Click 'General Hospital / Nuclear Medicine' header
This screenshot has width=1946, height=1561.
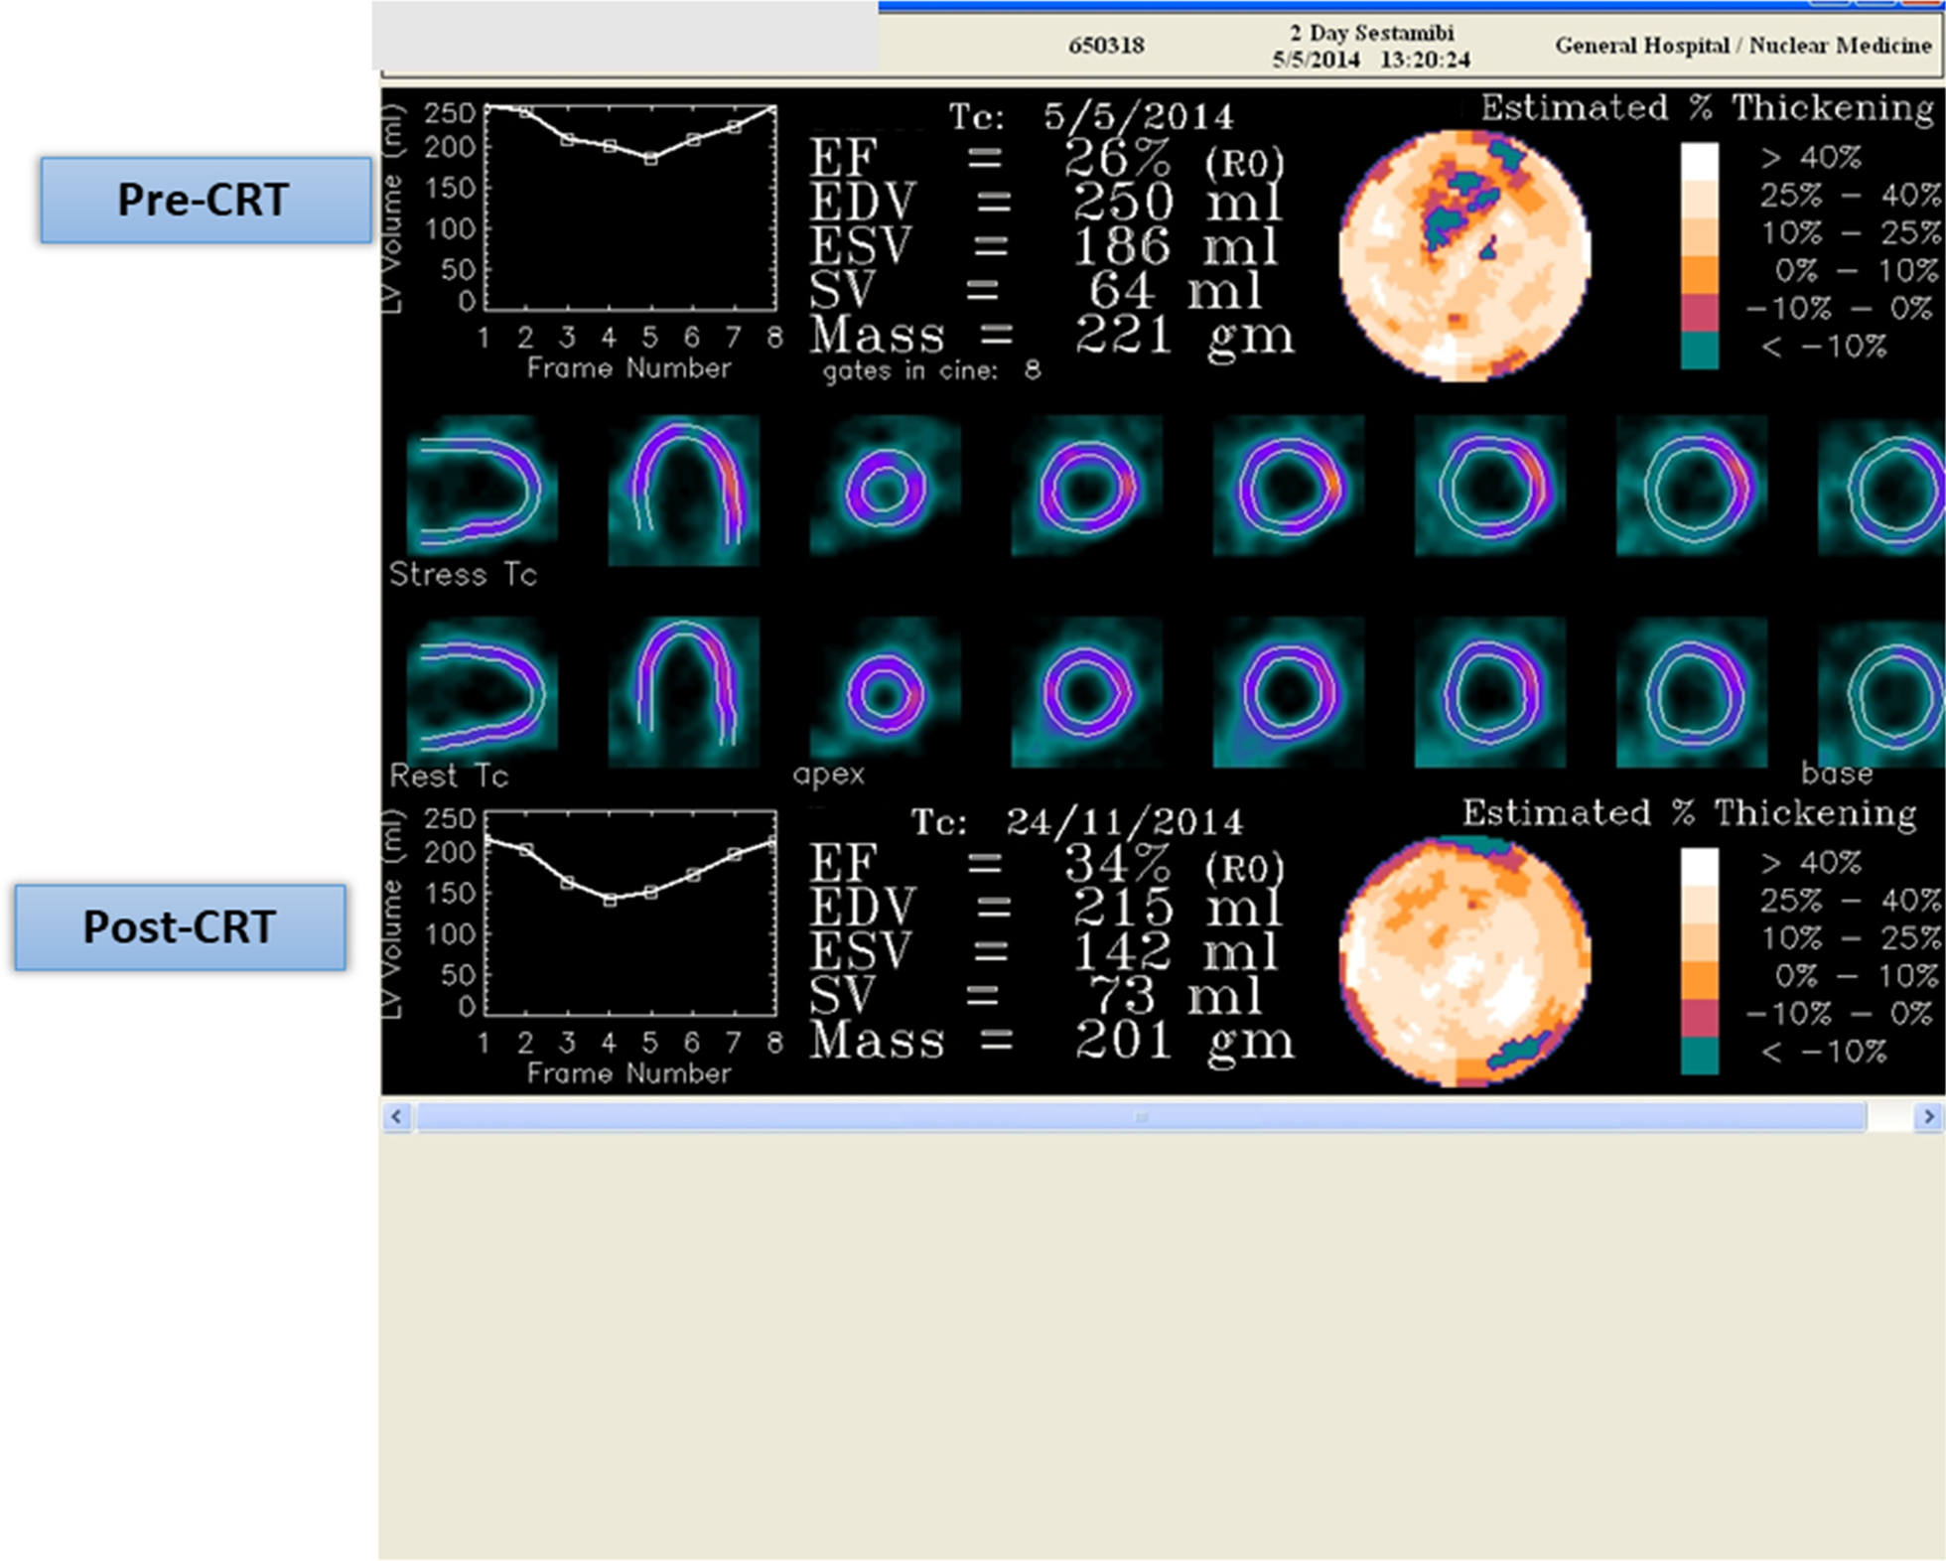click(1743, 46)
